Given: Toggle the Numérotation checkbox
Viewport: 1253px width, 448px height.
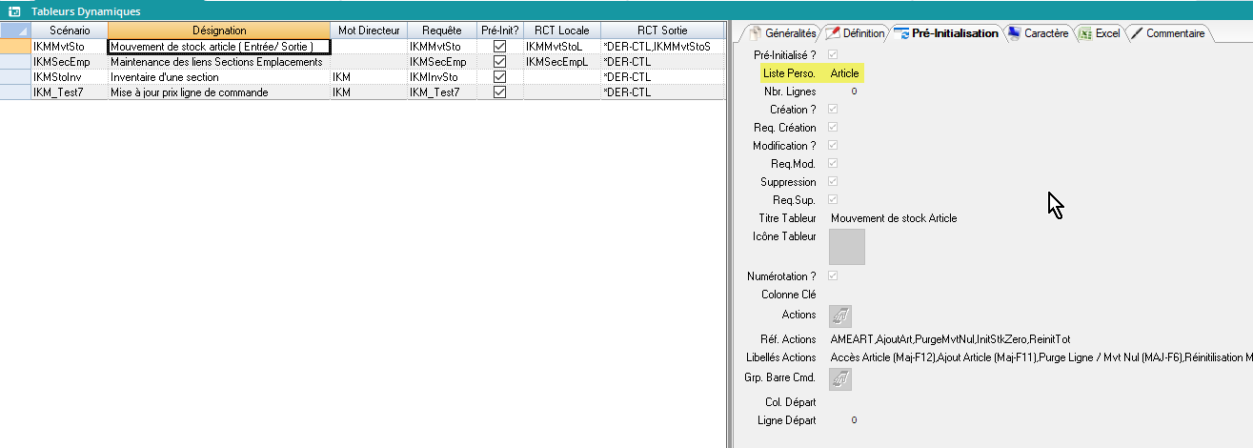Looking at the screenshot, I should coord(835,276).
